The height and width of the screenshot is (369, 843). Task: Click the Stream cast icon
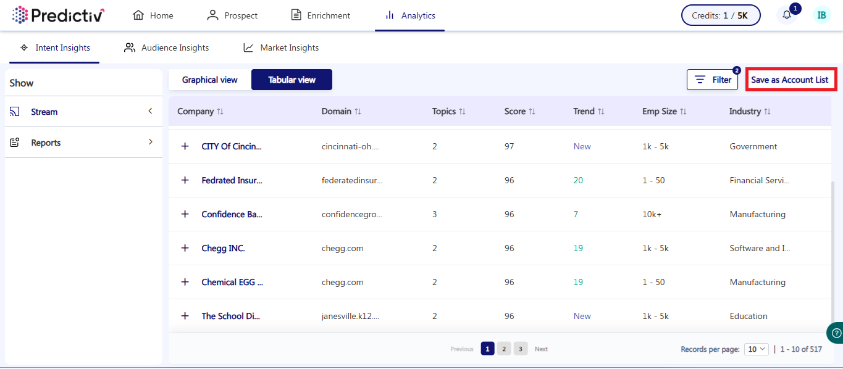[x=15, y=112]
